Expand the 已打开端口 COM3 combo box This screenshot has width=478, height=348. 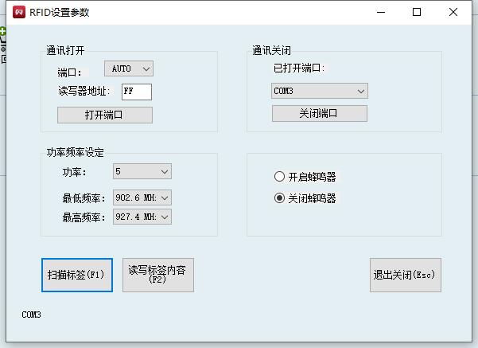tap(319, 92)
